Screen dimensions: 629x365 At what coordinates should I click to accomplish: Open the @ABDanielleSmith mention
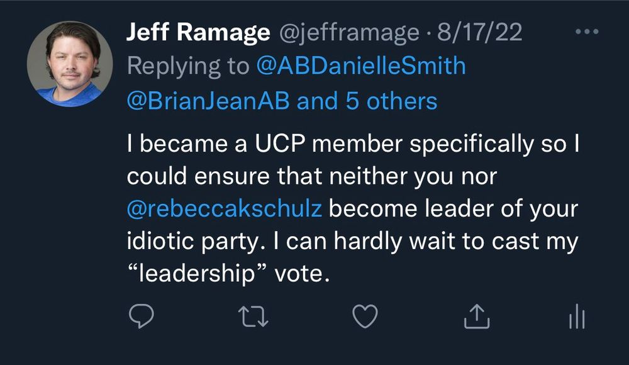pos(361,67)
